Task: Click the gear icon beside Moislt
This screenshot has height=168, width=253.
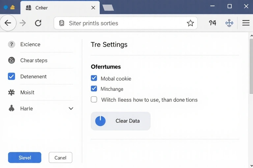Action: (12, 93)
